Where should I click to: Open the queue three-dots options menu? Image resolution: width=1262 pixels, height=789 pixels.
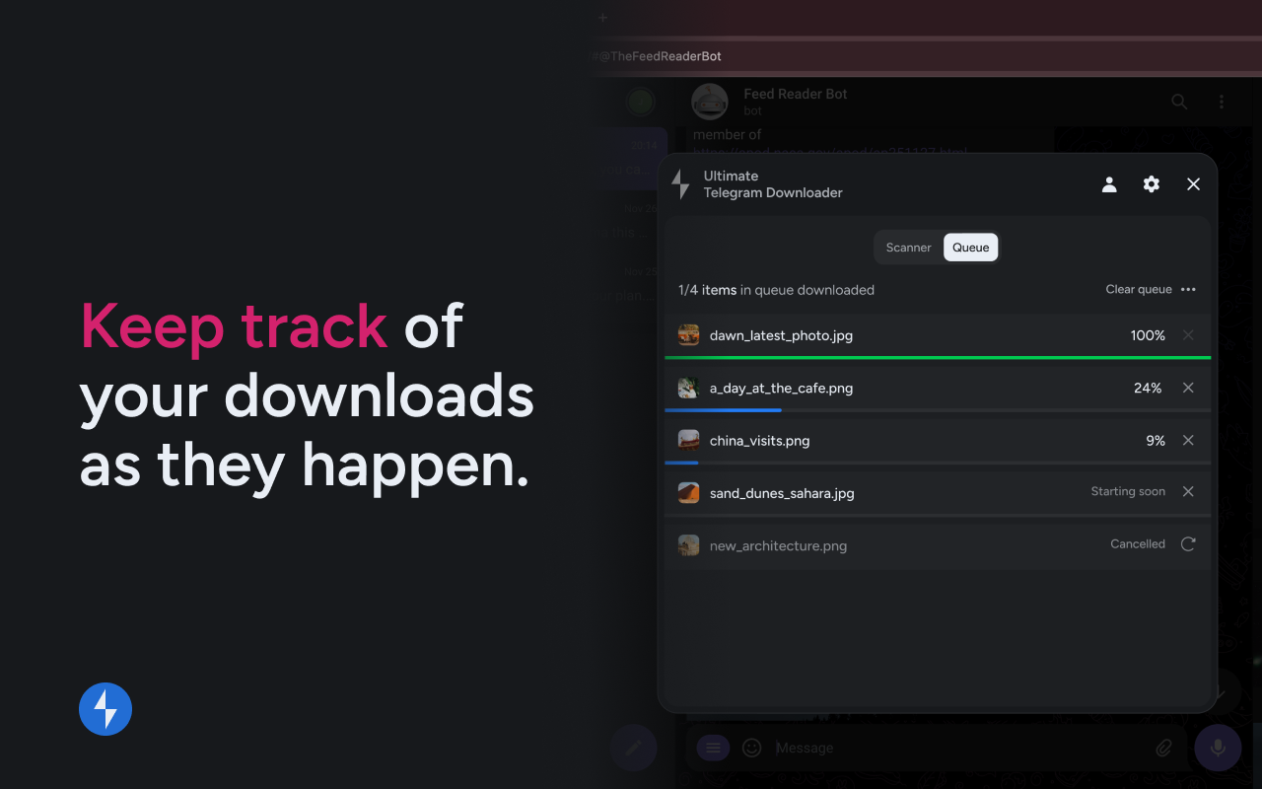pyautogui.click(x=1188, y=290)
